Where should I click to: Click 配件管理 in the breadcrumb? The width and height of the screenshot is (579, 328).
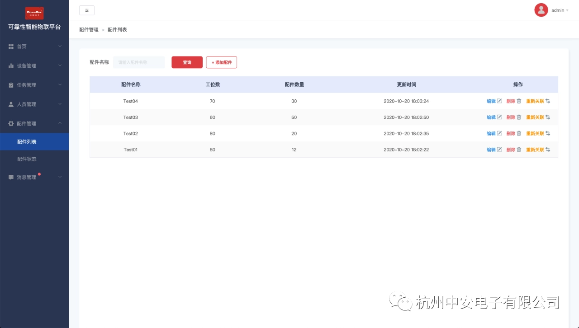pos(89,30)
